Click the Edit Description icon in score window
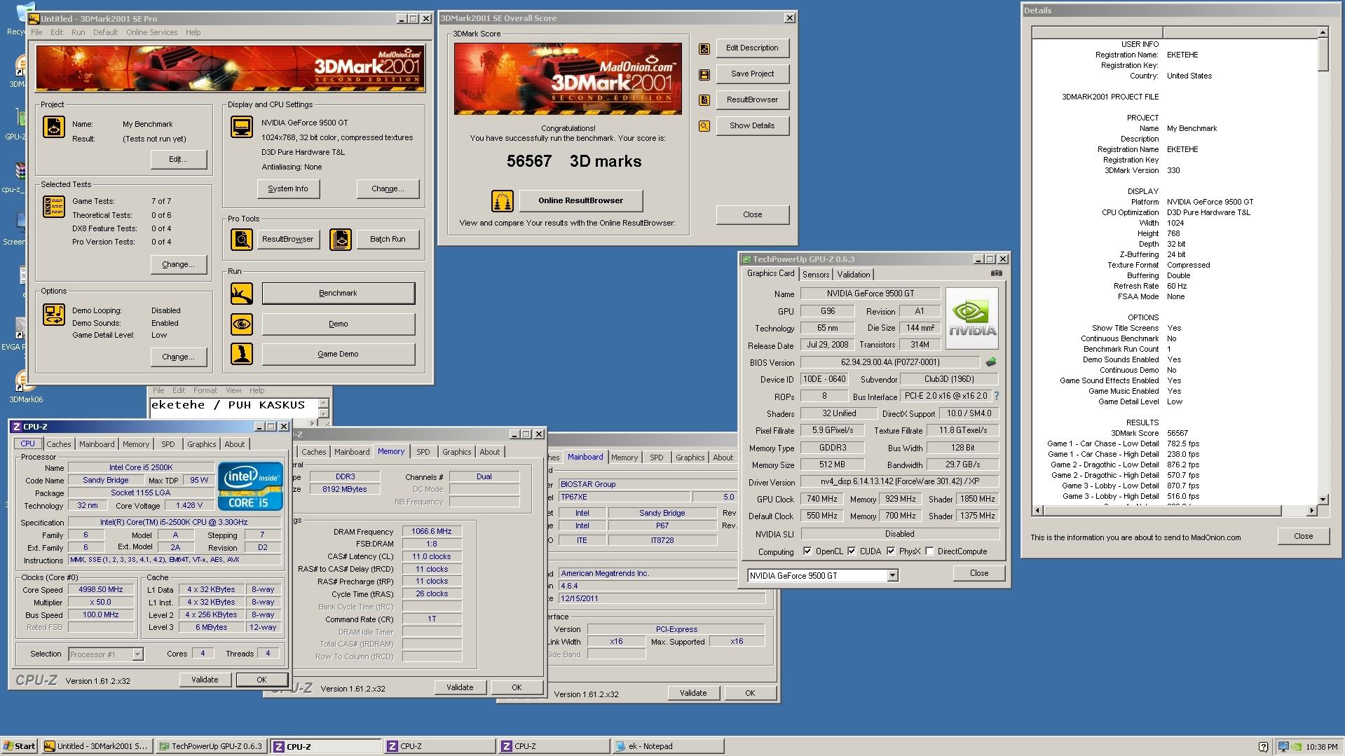1345x756 pixels. click(x=704, y=48)
